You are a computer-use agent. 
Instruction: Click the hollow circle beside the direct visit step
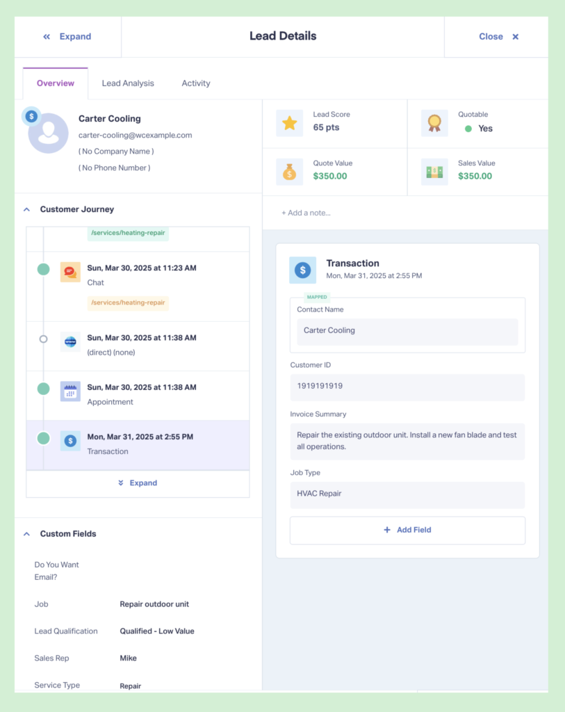pyautogui.click(x=43, y=339)
